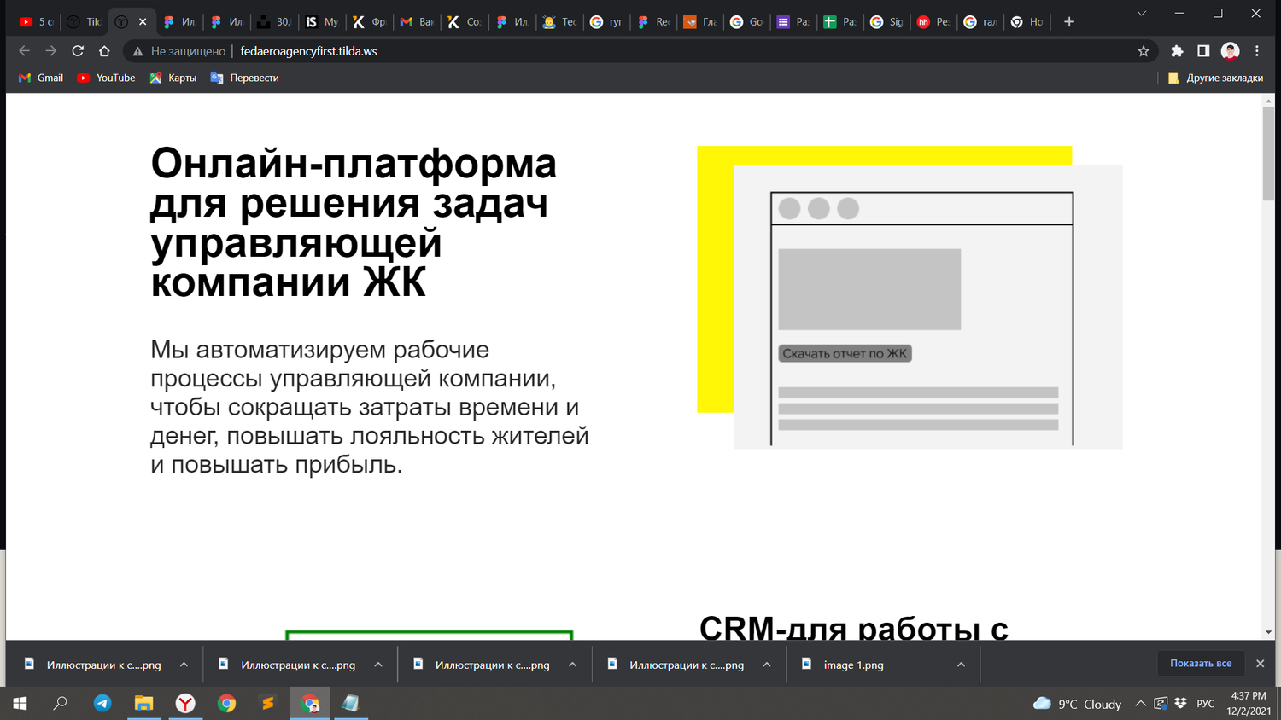Show the not-secure site warning info
The height and width of the screenshot is (720, 1281).
[178, 51]
